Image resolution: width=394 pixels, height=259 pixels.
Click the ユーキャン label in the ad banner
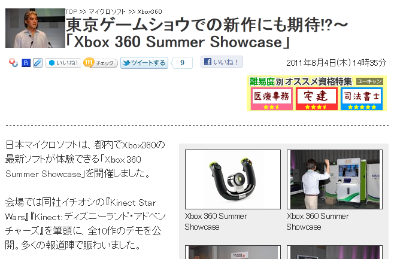(x=369, y=81)
